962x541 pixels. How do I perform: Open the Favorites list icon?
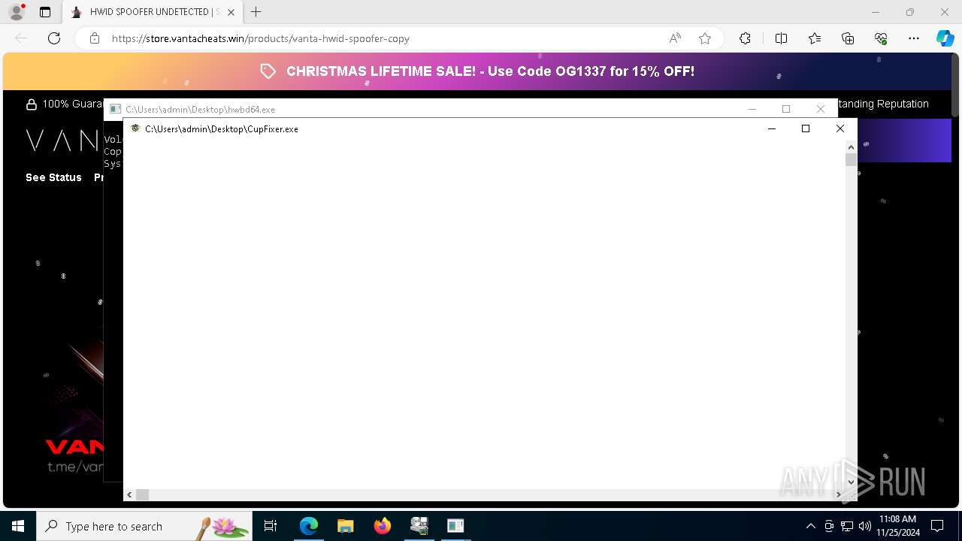pyautogui.click(x=815, y=38)
